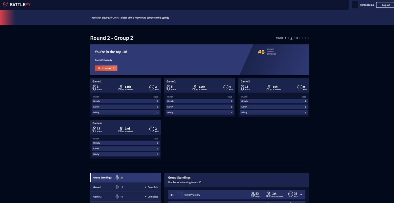Viewport: 394px width, 203px height.
Task: Click Game 4 kills skull icon
Action: pos(152,129)
